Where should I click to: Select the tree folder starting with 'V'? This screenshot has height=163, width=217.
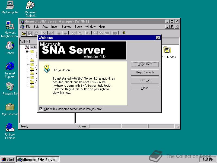pos(32,69)
